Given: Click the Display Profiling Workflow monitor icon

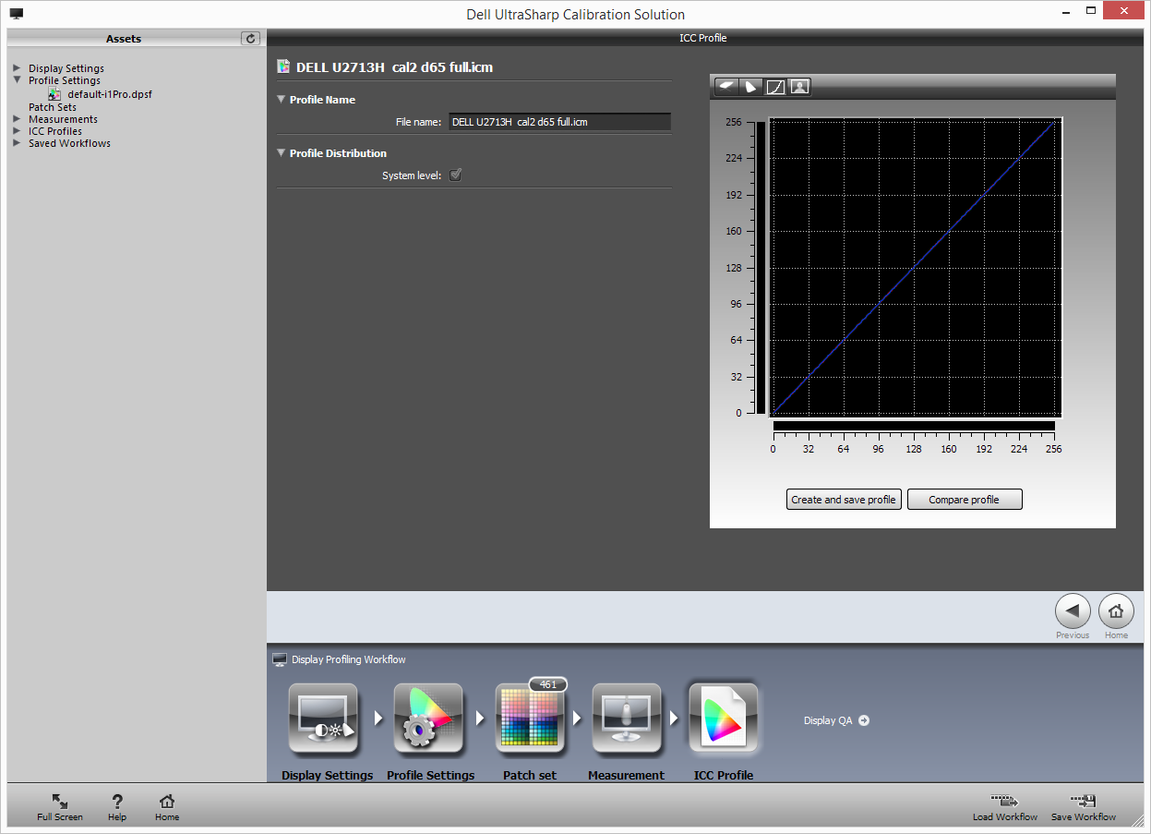Looking at the screenshot, I should point(280,659).
